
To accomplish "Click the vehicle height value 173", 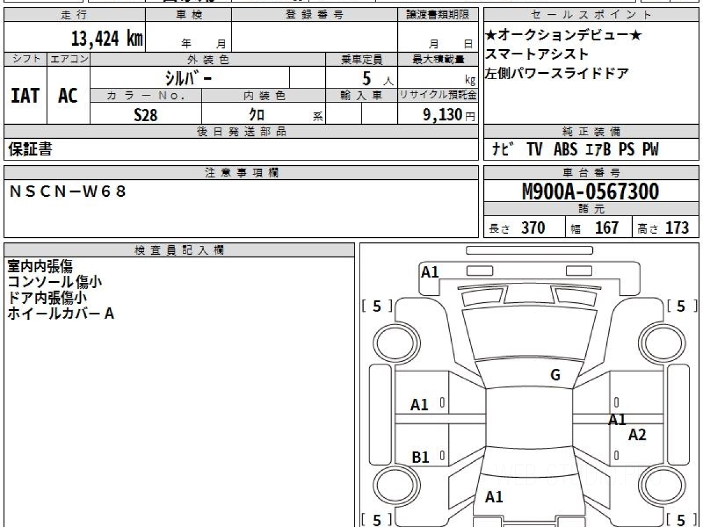I will click(x=677, y=228).
